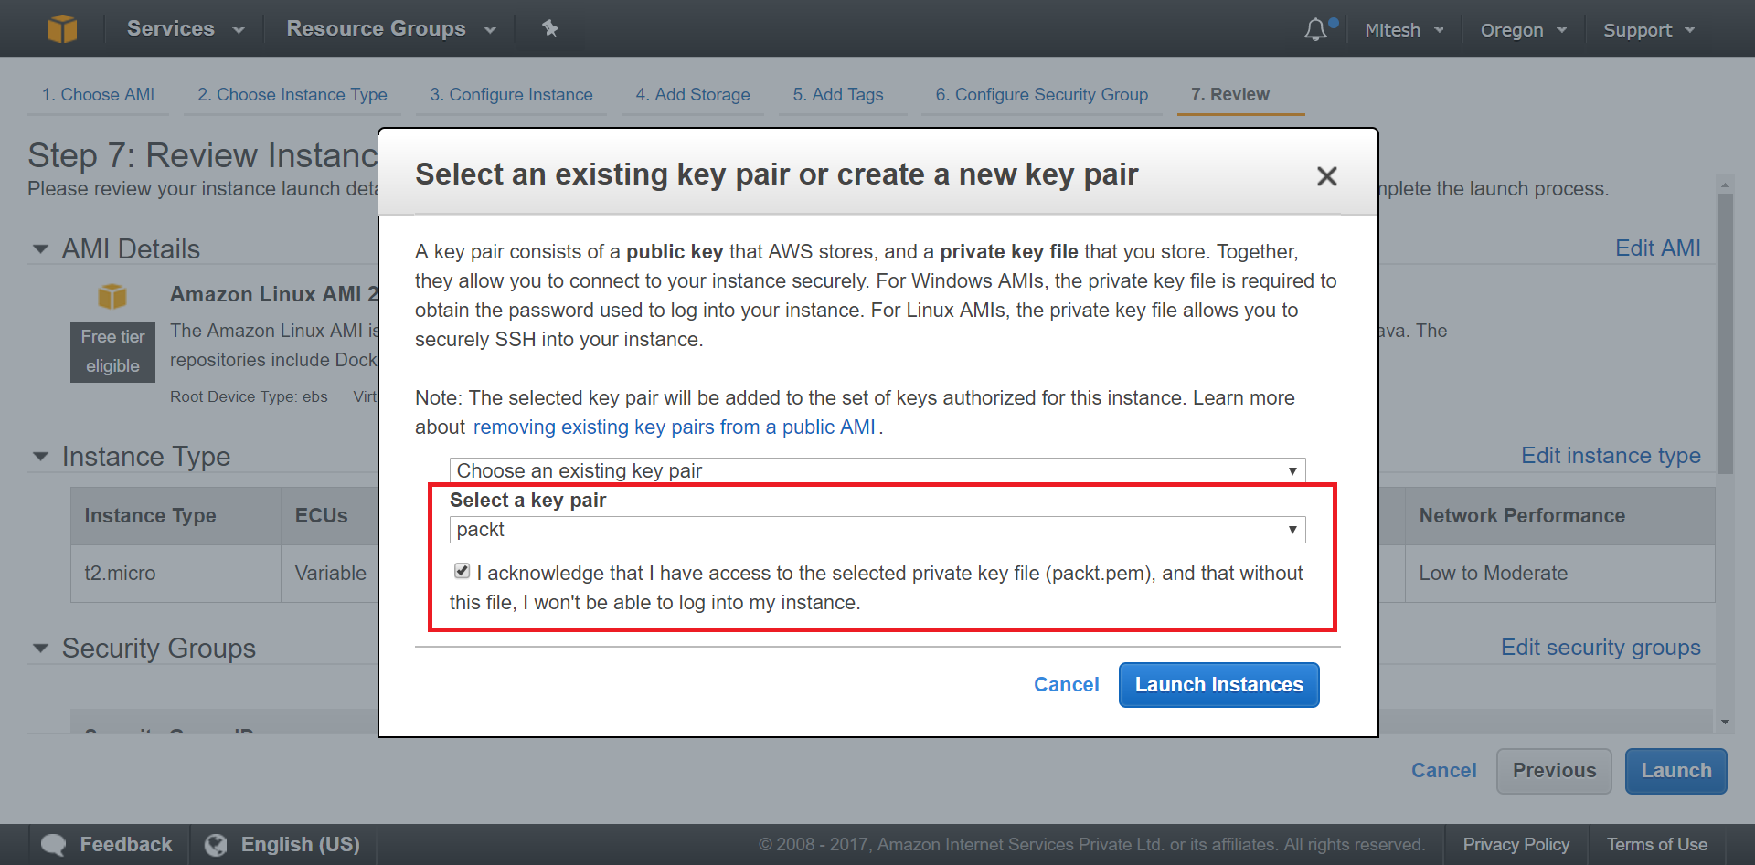Open the Resource Groups menu

391,29
